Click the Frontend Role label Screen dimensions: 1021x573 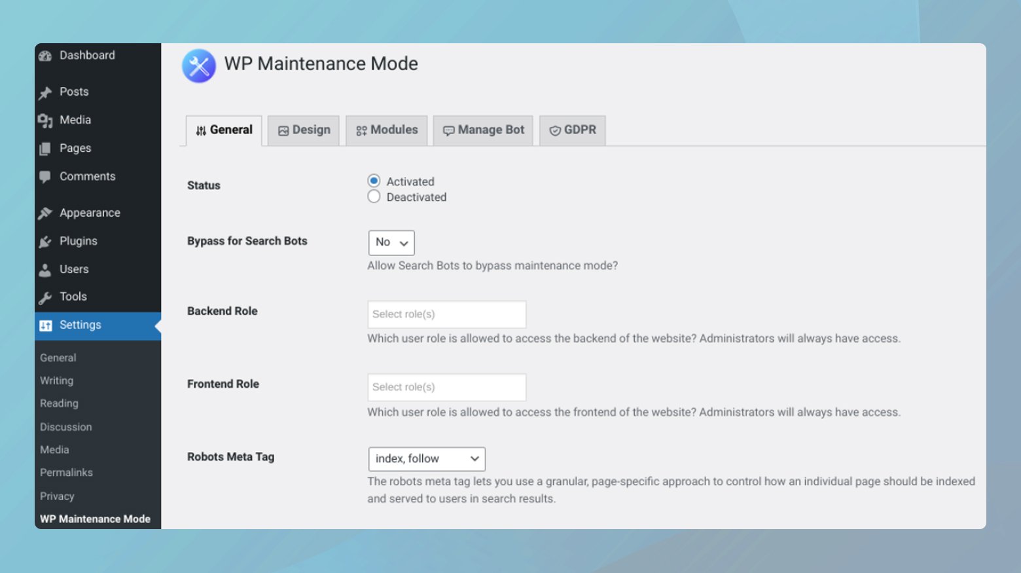tap(223, 384)
